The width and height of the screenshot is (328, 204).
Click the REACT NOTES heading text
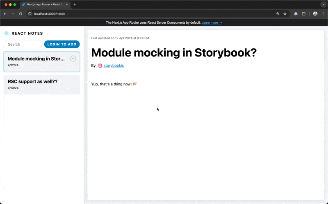[27, 34]
